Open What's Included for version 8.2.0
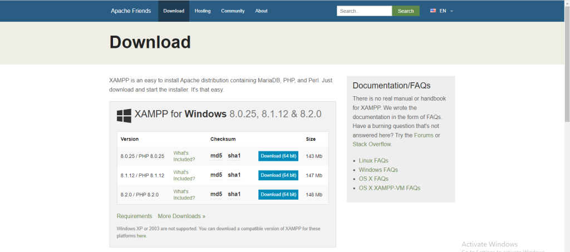The image size is (570, 252). (x=184, y=195)
